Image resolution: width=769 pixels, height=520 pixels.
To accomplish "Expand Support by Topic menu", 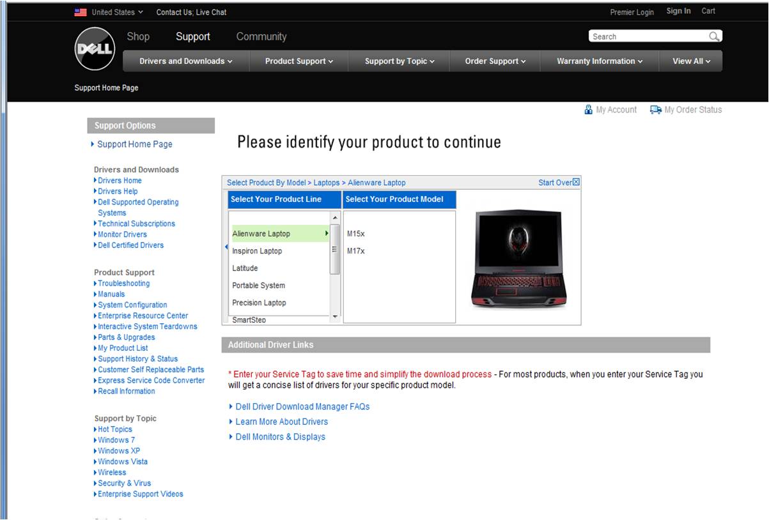I will [400, 61].
